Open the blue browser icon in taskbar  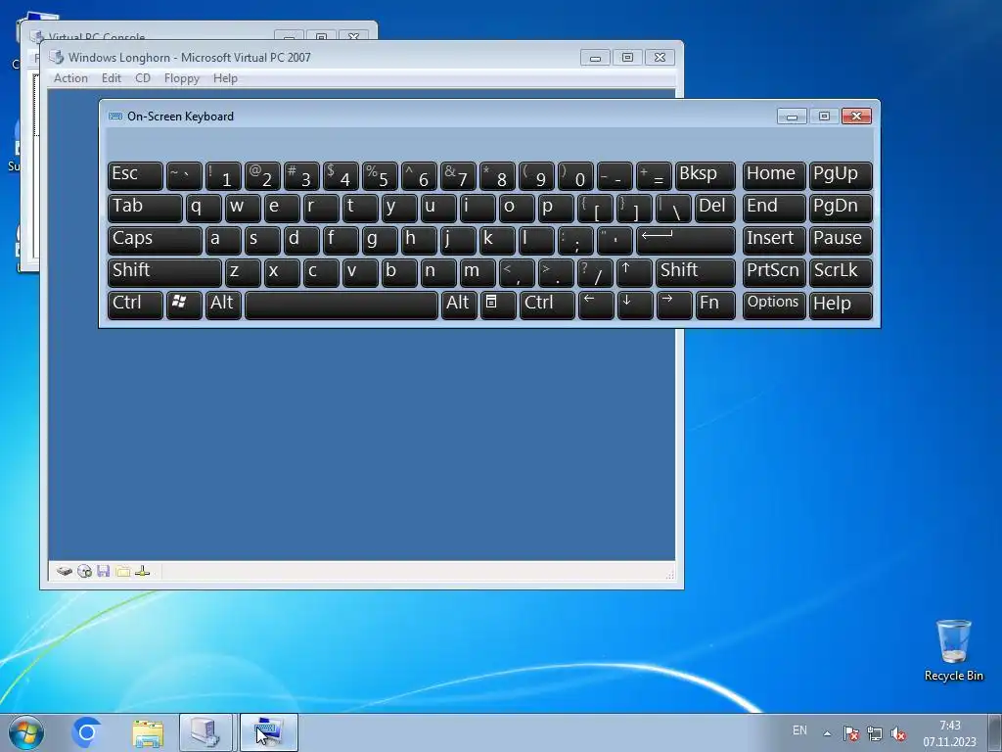pyautogui.click(x=87, y=732)
